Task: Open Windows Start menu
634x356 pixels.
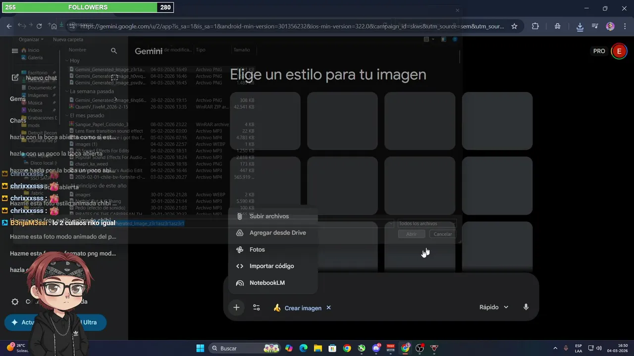Action: click(x=200, y=348)
